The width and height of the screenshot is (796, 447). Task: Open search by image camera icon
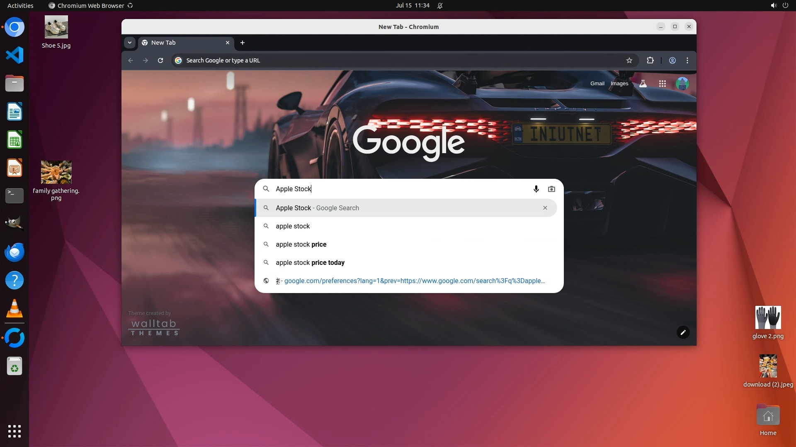point(551,189)
